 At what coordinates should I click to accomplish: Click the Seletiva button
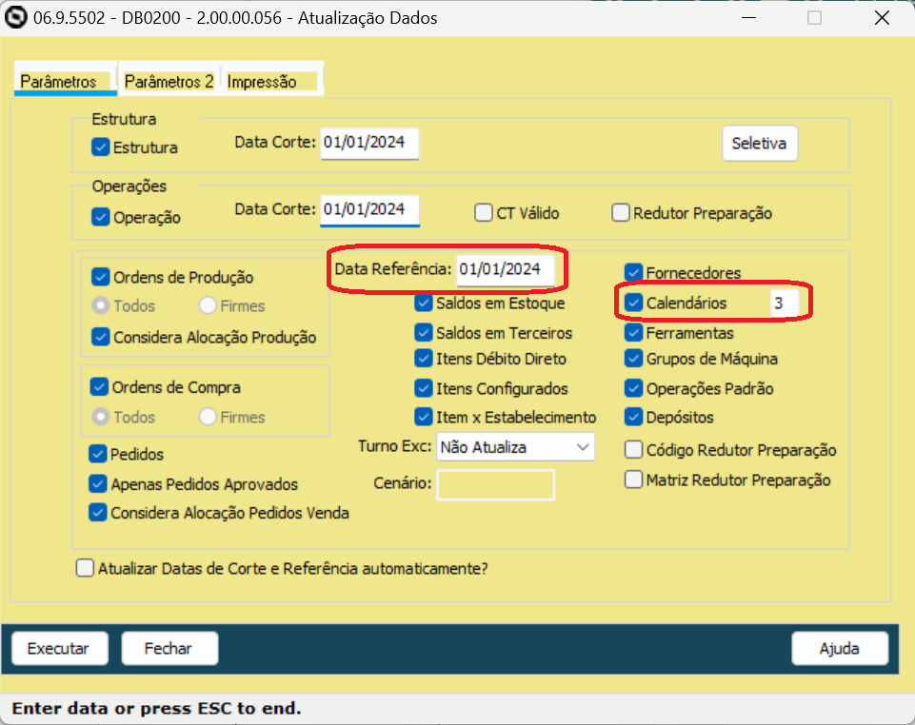759,143
